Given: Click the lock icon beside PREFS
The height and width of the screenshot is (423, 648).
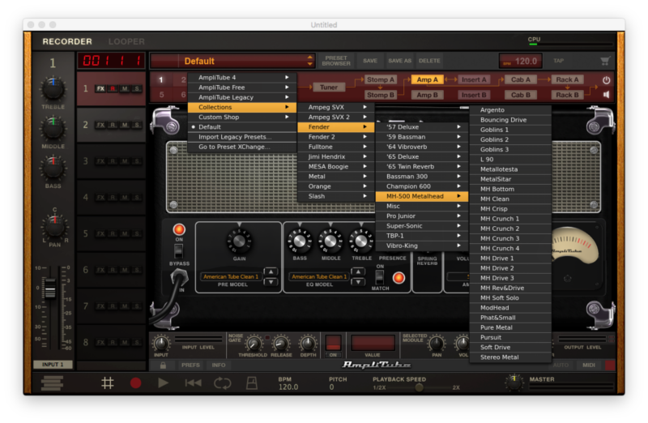Looking at the screenshot, I should pyautogui.click(x=164, y=365).
